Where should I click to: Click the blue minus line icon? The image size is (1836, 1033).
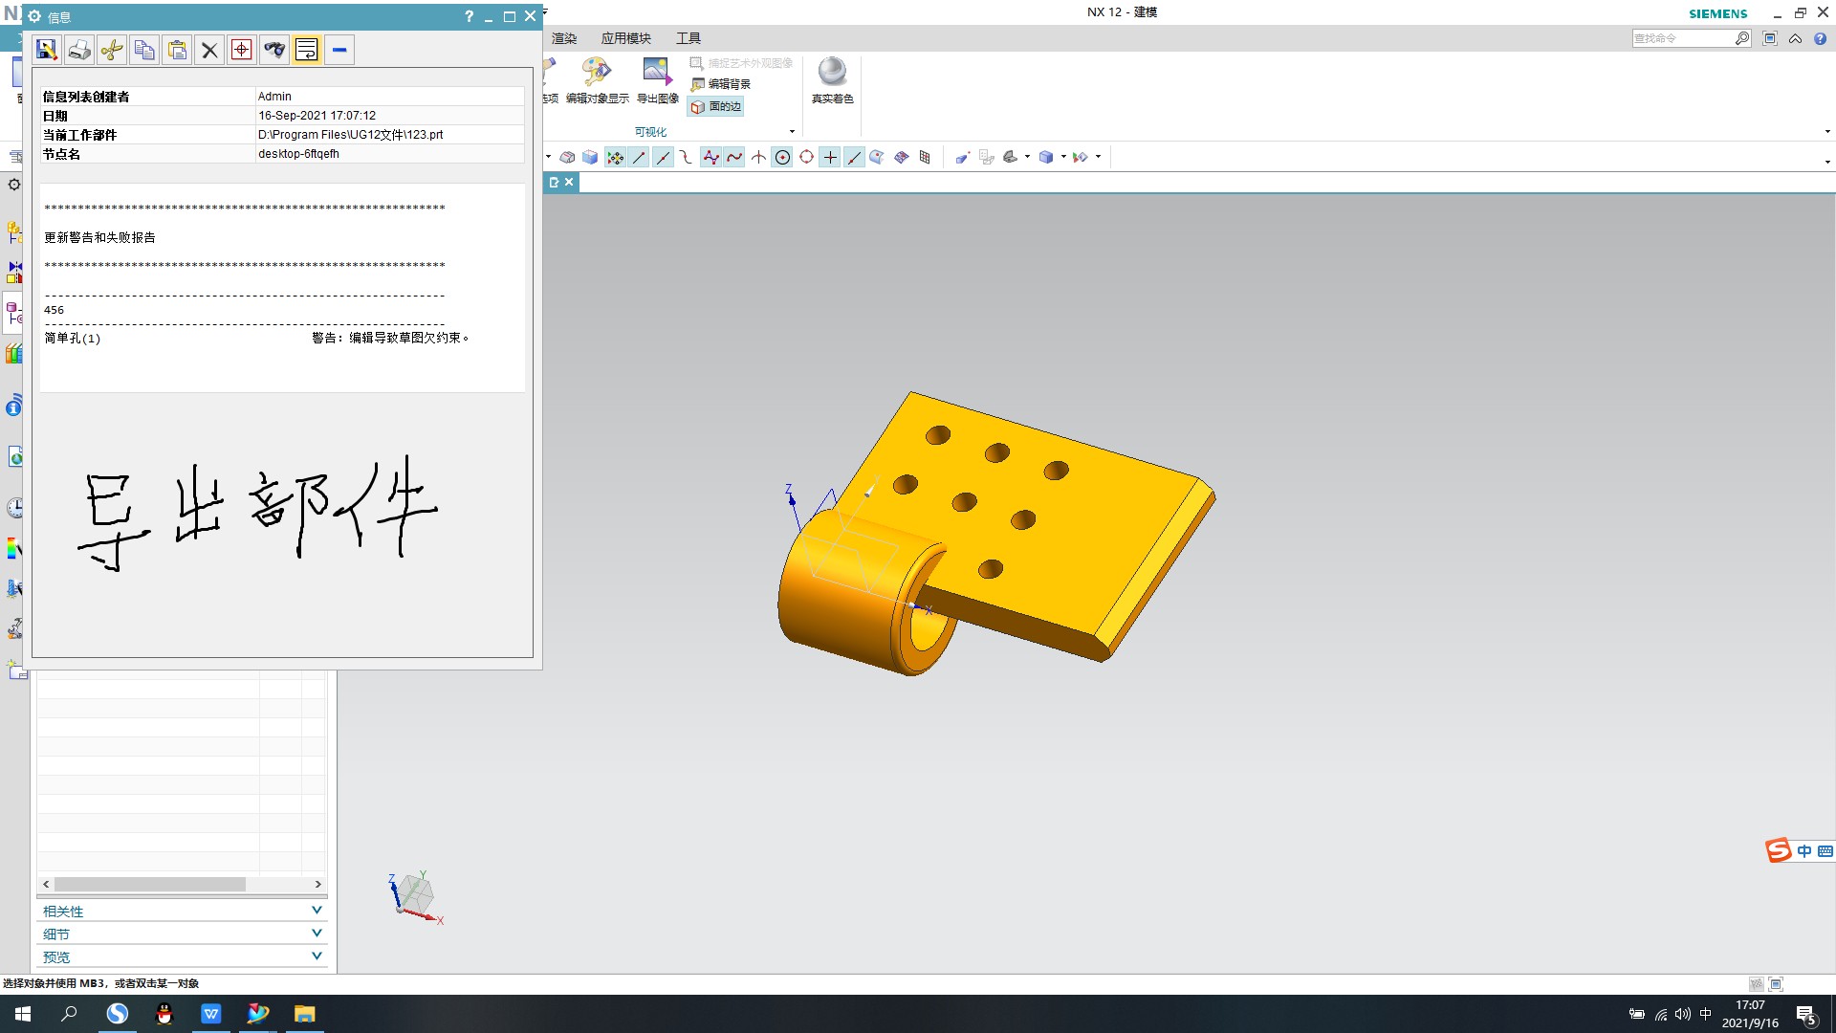pos(339,50)
